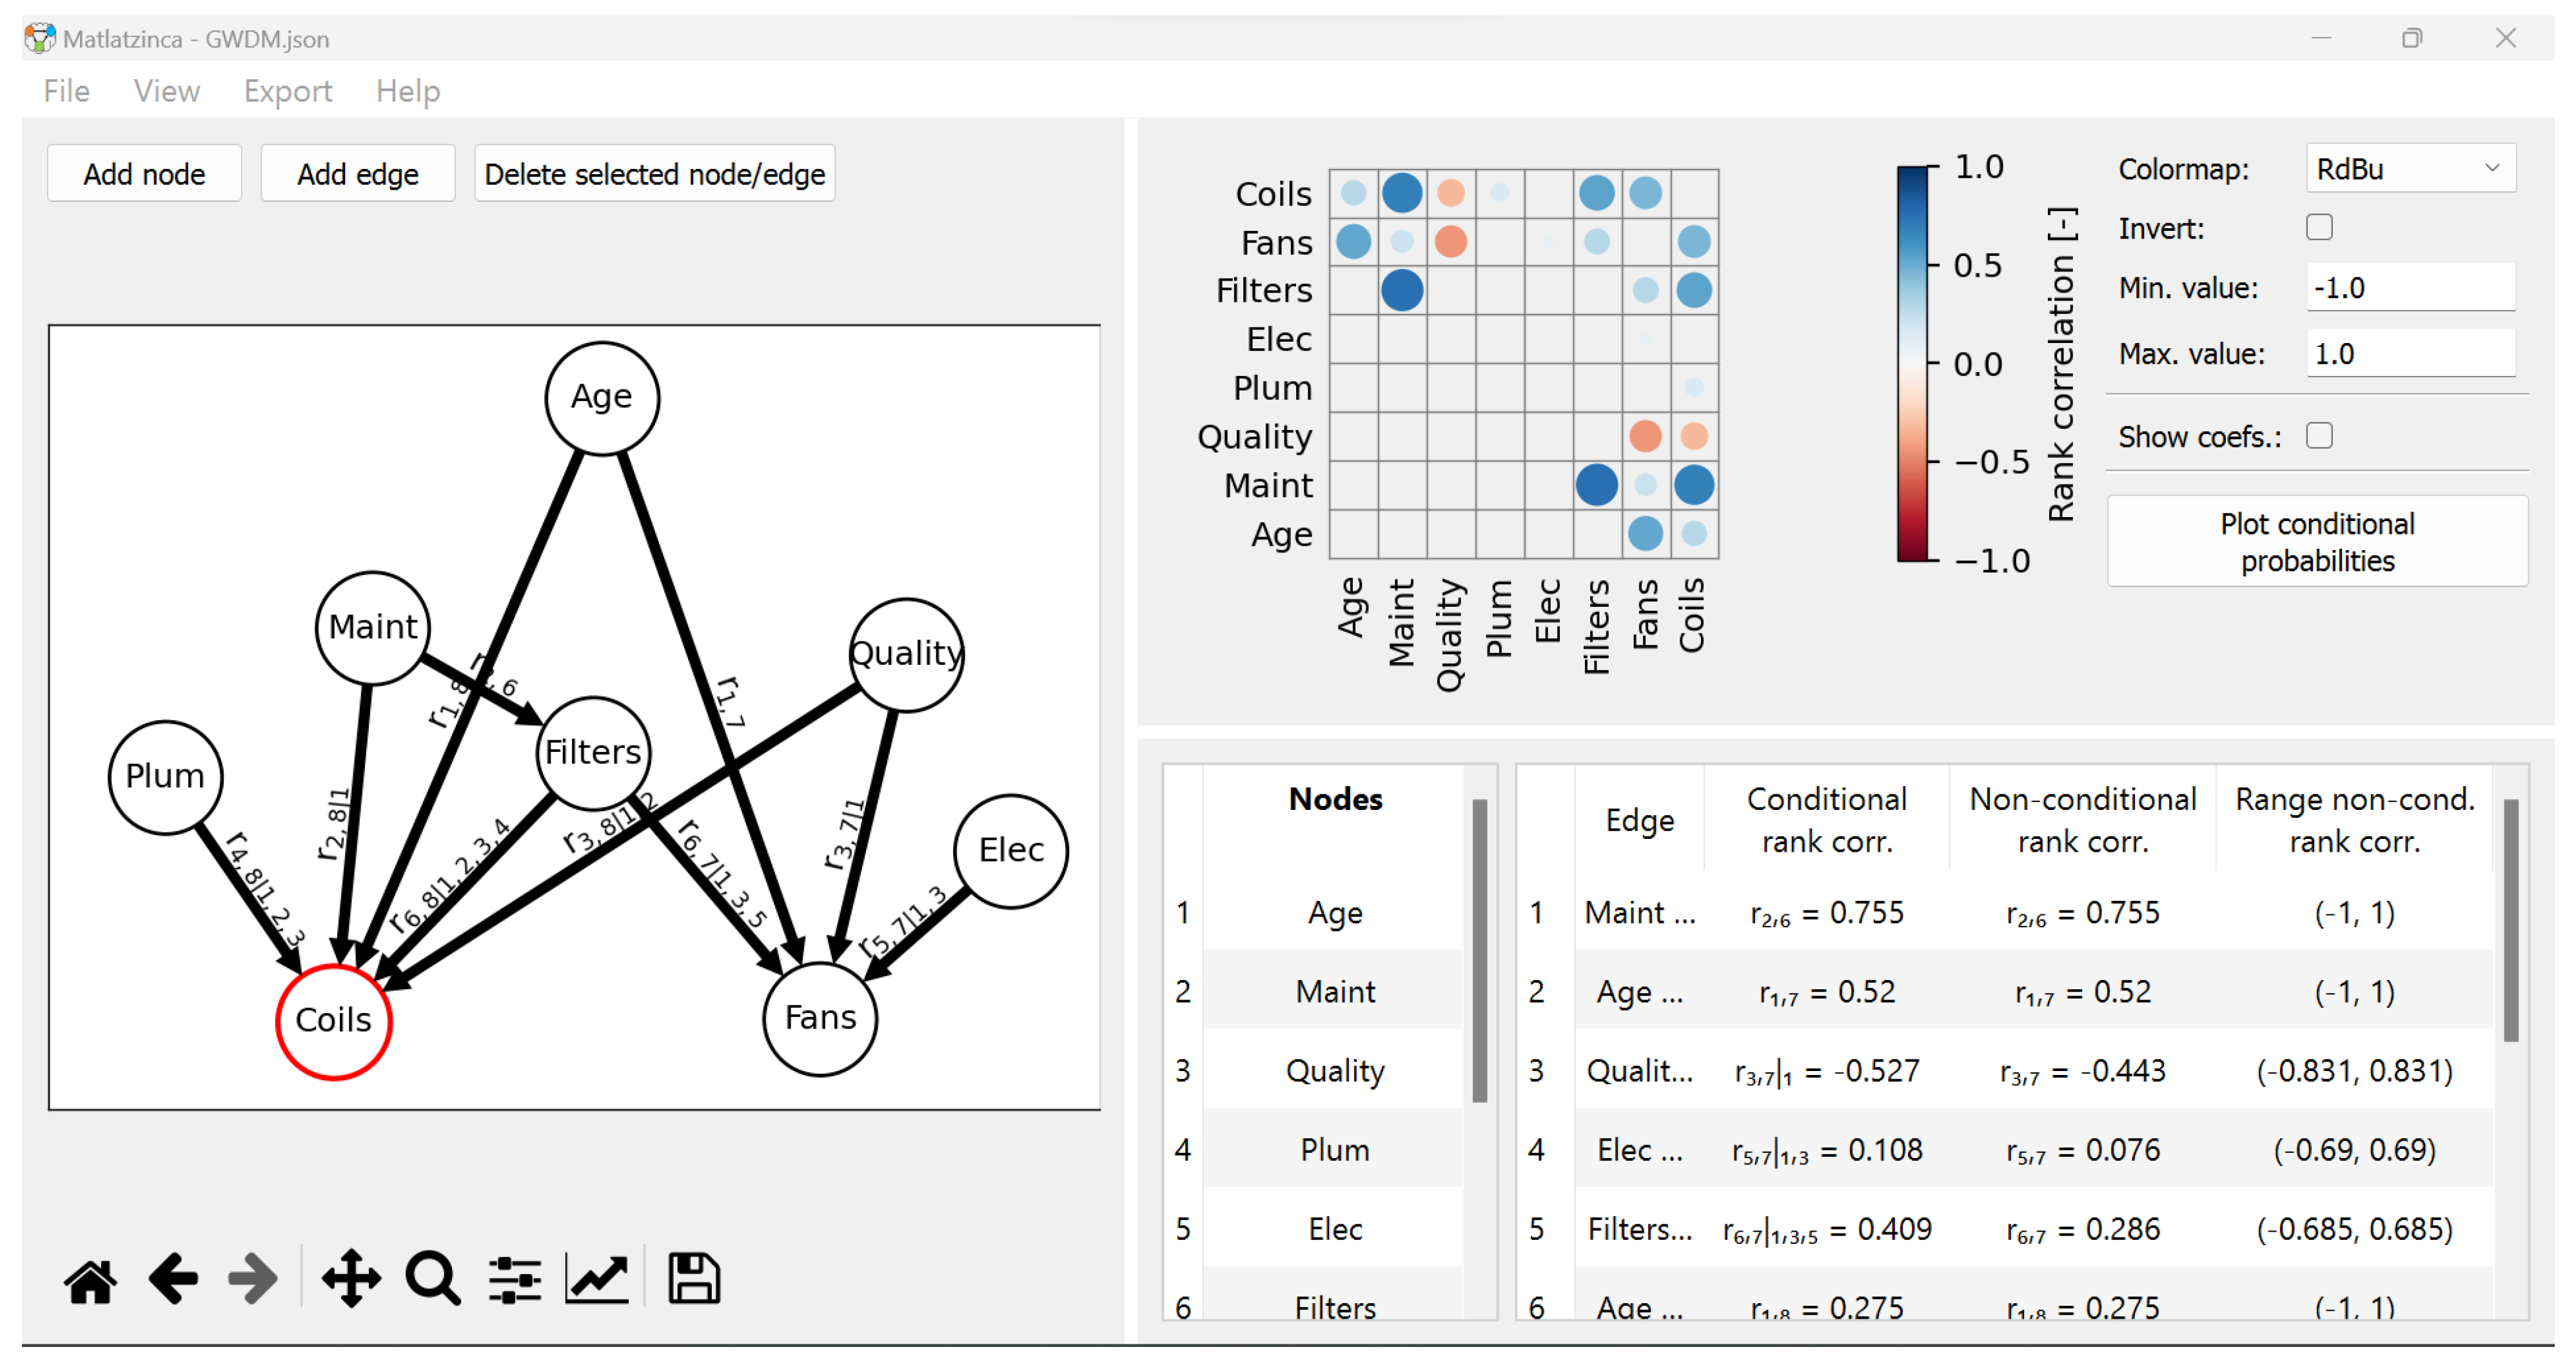
Task: Click the Home reset view icon
Action: click(90, 1280)
